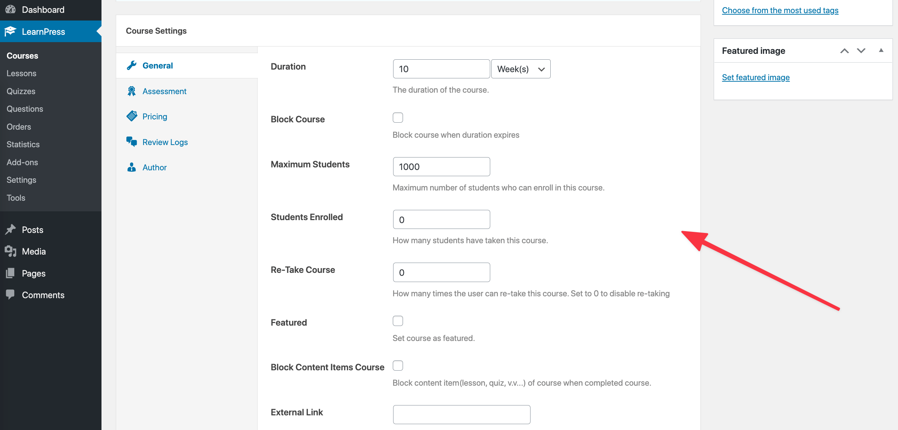Focus the Re-Take Course field

point(441,272)
